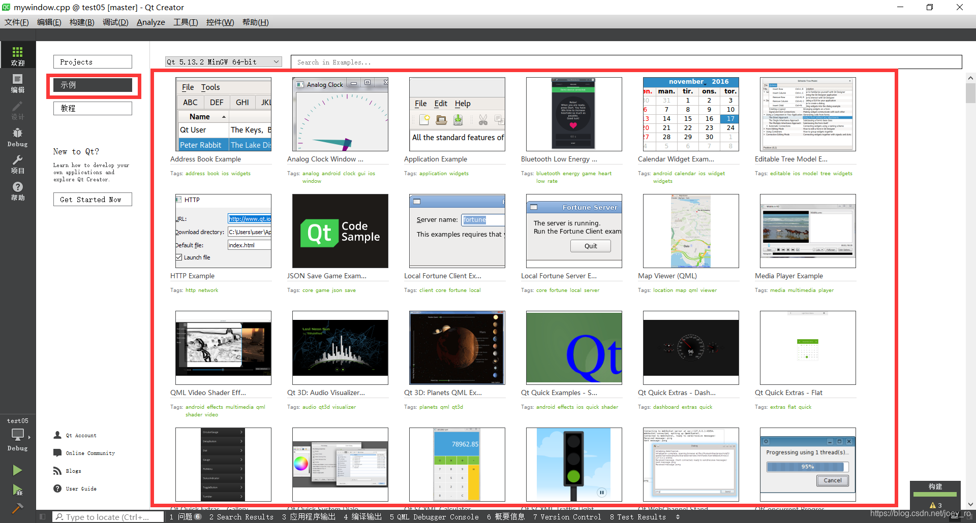Click the Projects button

click(x=93, y=62)
